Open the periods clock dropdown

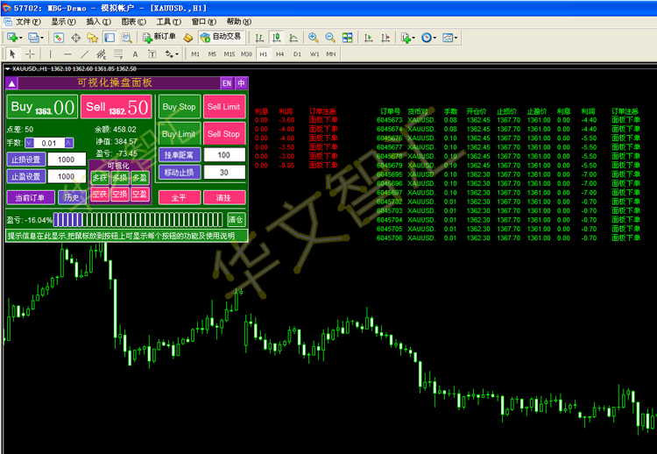click(x=428, y=38)
